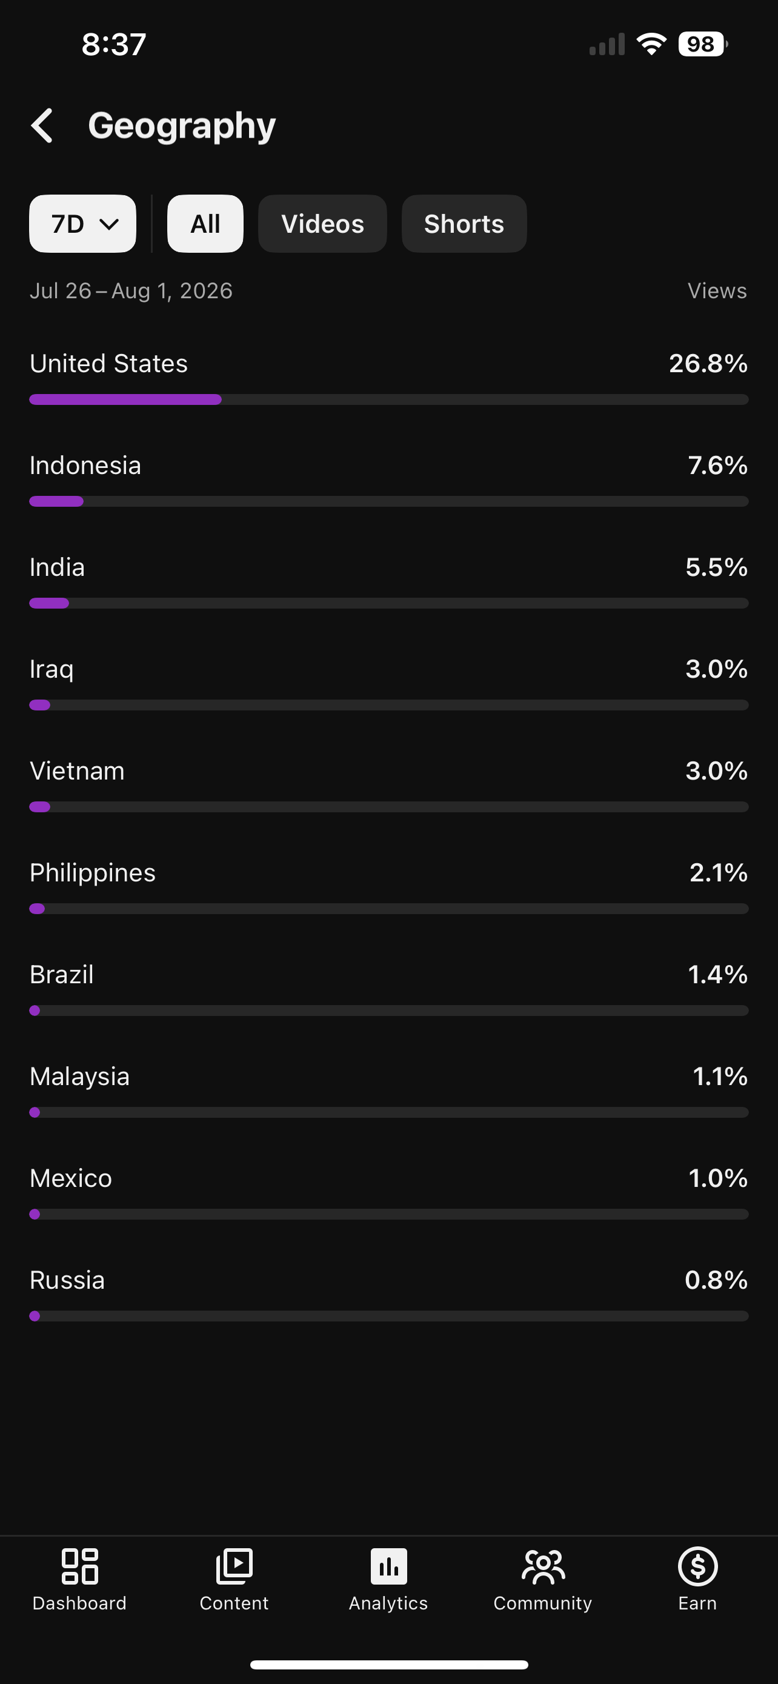Image resolution: width=778 pixels, height=1684 pixels.
Task: Go back using the arrow beside Geography
Action: coord(42,125)
